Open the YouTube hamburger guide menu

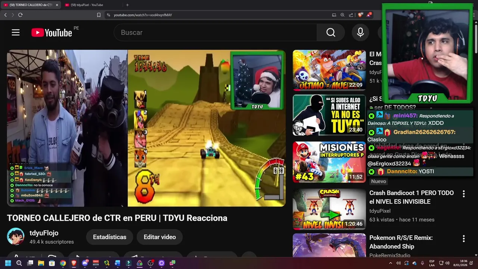coord(15,33)
